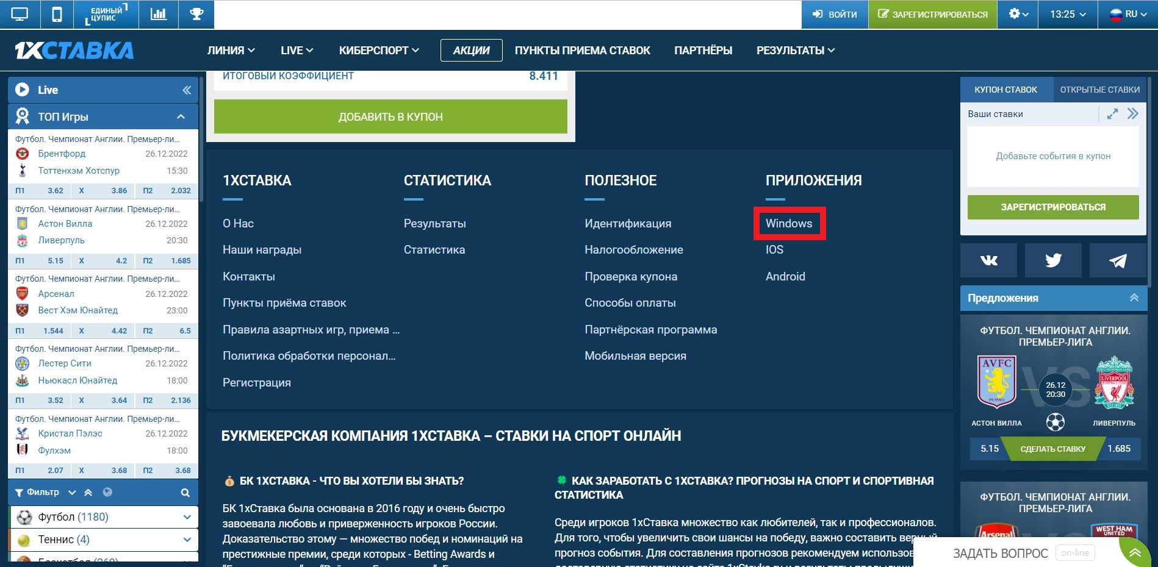Viewport: 1158px width, 567px height.
Task: Click the soccer ball icon in offer card
Action: [1055, 422]
